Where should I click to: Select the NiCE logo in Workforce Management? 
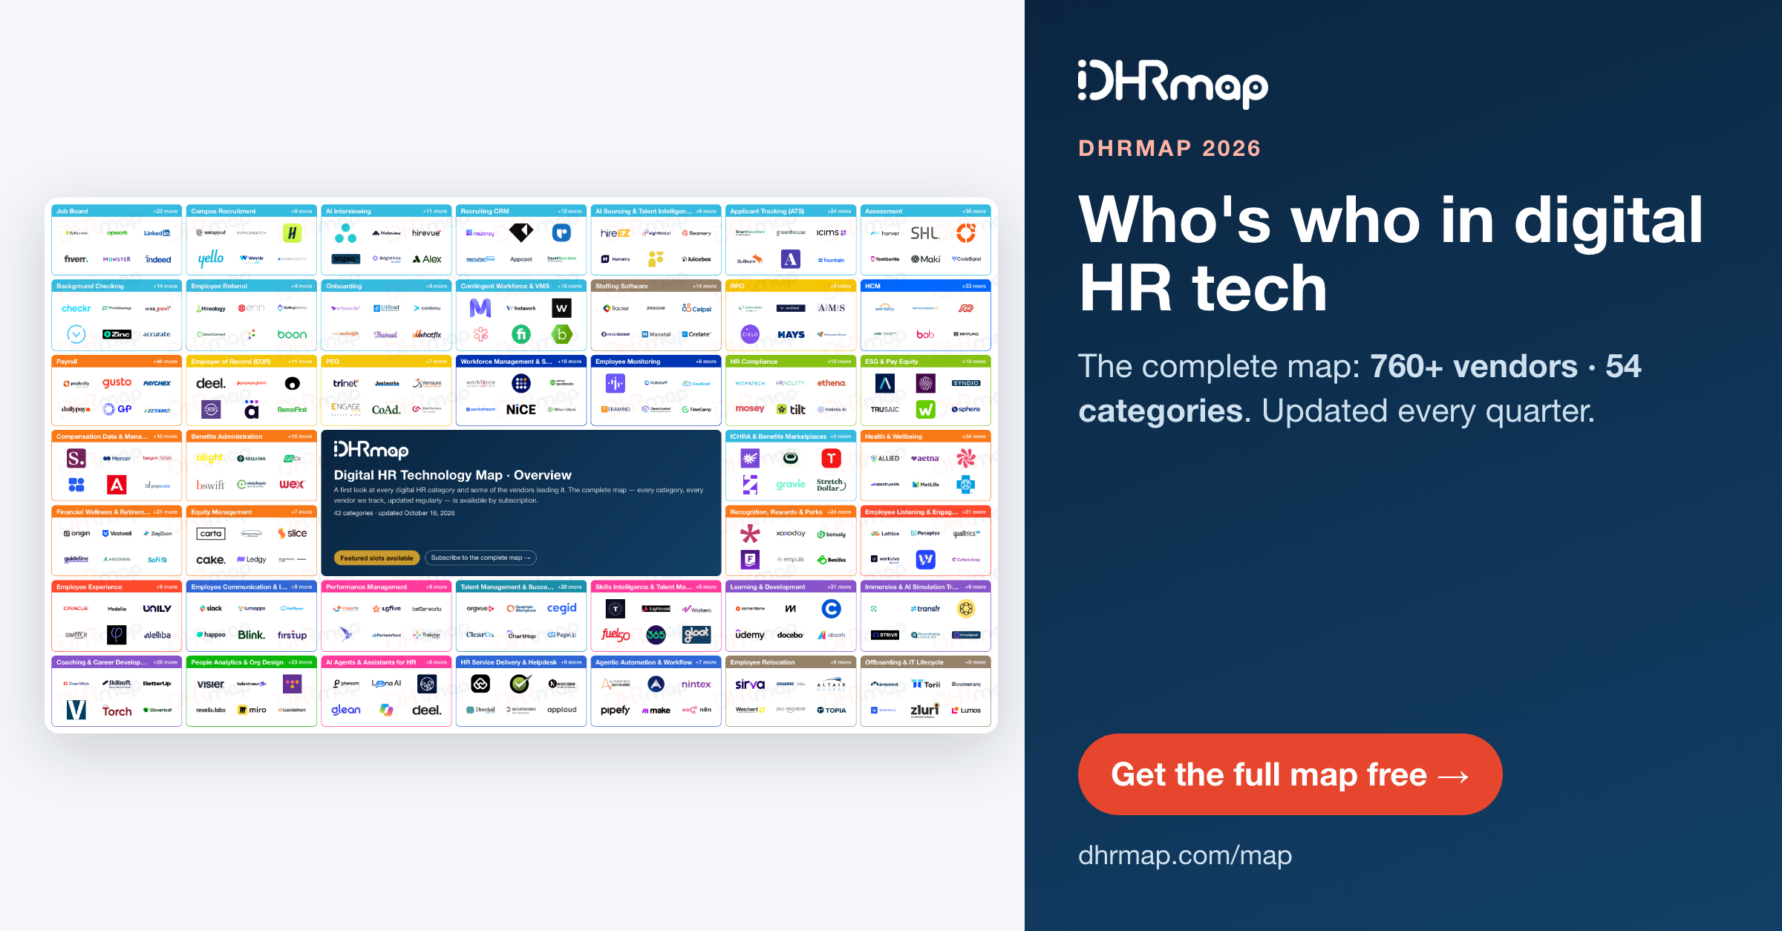tap(521, 409)
